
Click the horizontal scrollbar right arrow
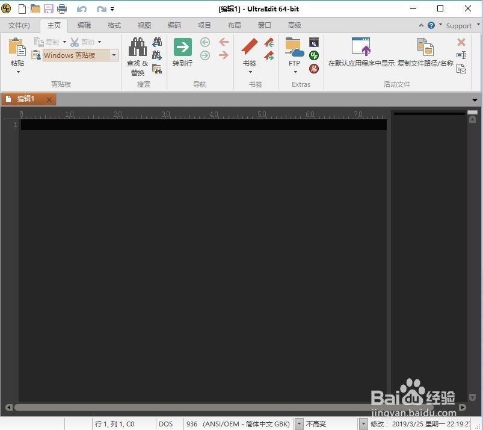tap(463, 407)
